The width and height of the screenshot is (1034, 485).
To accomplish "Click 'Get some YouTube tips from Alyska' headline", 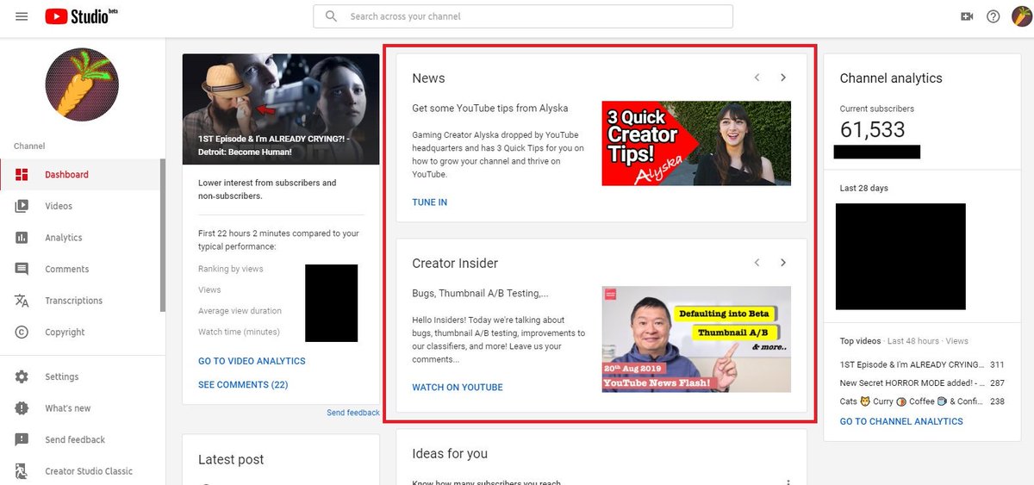I will (x=490, y=109).
